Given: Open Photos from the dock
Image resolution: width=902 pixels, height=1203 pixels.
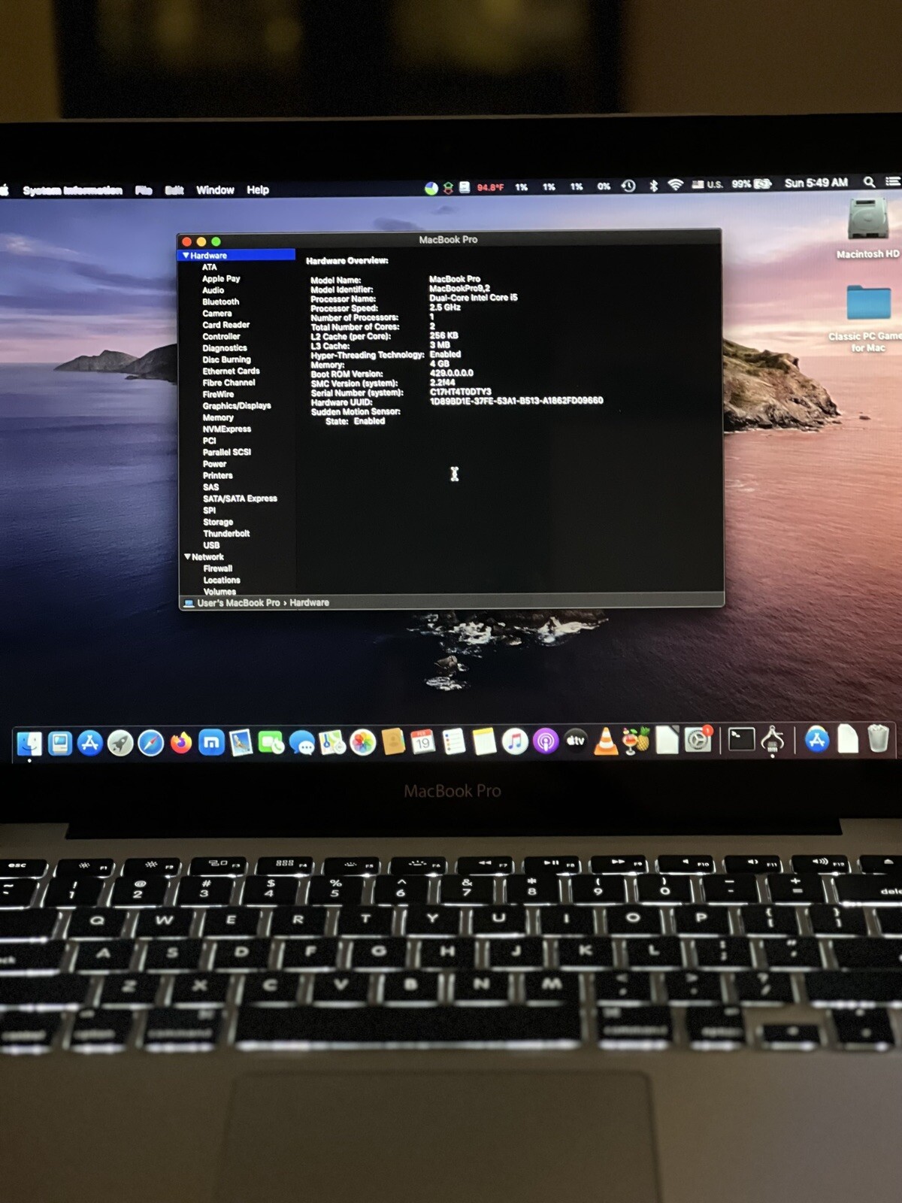Looking at the screenshot, I should [x=362, y=743].
